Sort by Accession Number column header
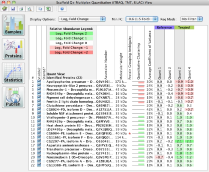Screen dimensions: 209x172 [x=105, y=65]
